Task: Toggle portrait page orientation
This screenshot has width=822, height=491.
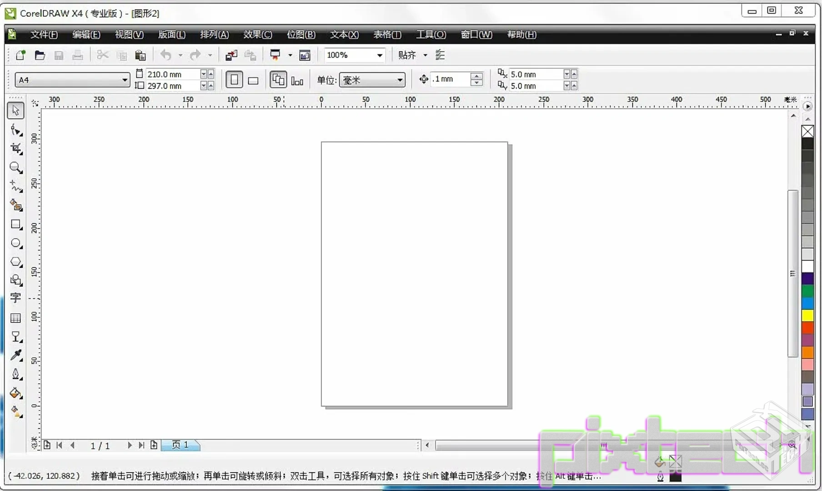Action: (x=234, y=80)
